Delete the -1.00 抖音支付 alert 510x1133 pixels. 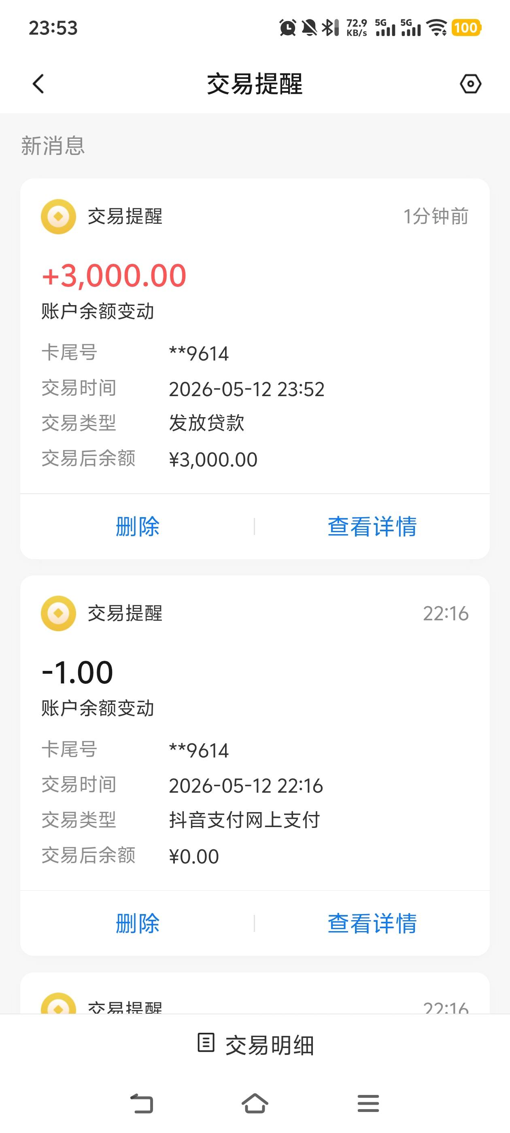[137, 923]
